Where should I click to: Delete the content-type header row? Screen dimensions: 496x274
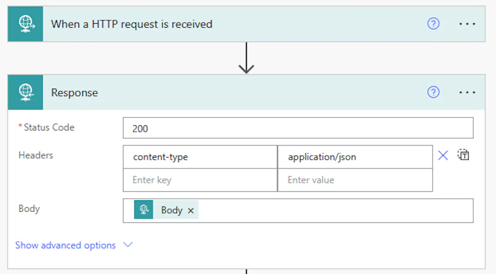pyautogui.click(x=443, y=156)
